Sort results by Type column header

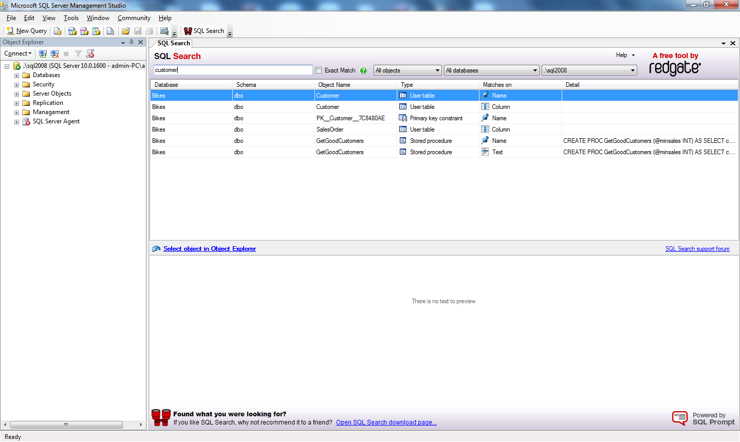438,85
